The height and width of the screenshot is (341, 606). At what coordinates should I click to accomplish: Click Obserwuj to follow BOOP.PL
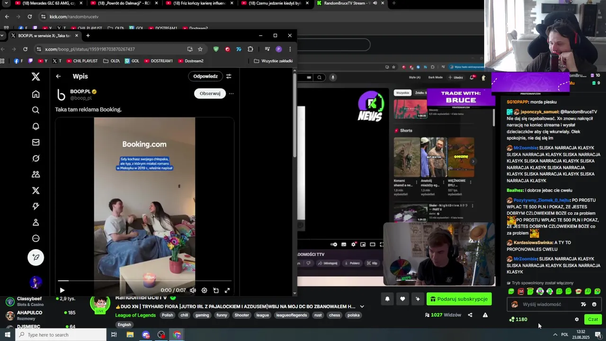point(210,93)
